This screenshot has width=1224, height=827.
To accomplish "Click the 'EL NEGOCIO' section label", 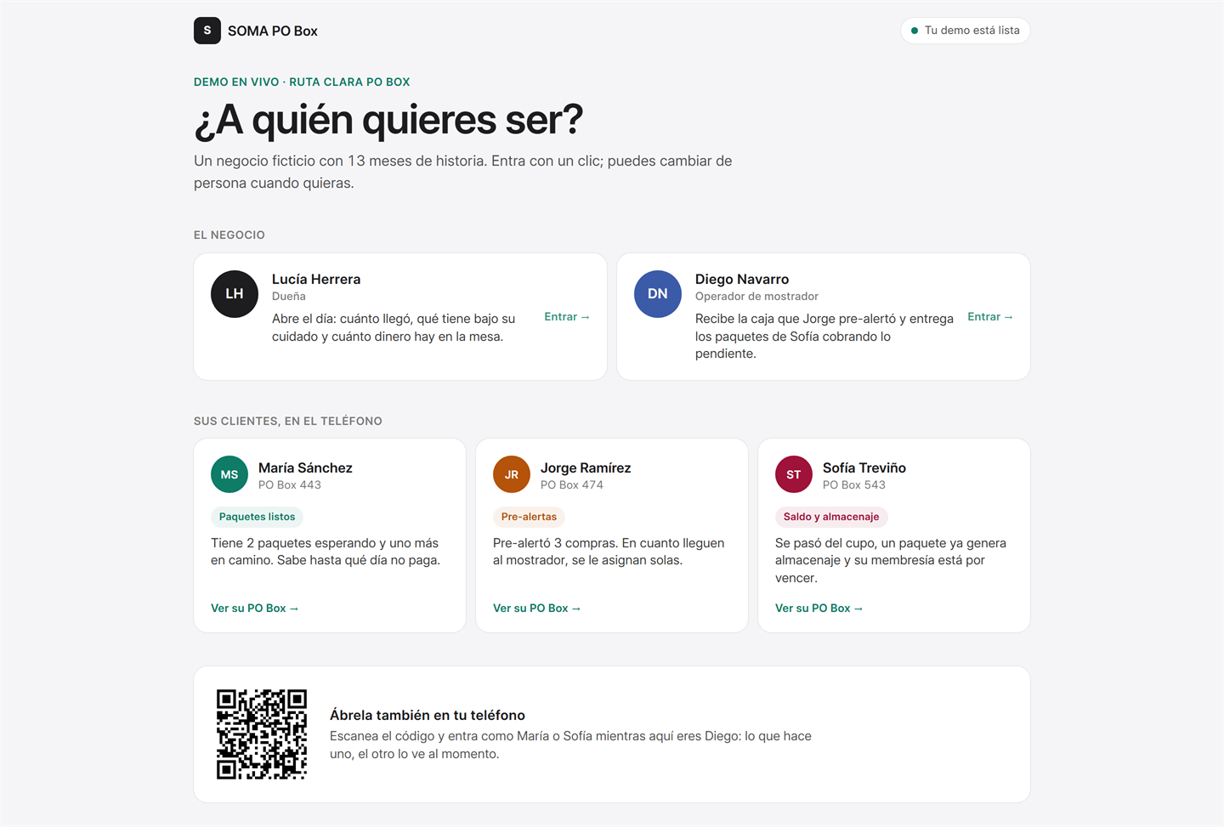I will pos(229,235).
